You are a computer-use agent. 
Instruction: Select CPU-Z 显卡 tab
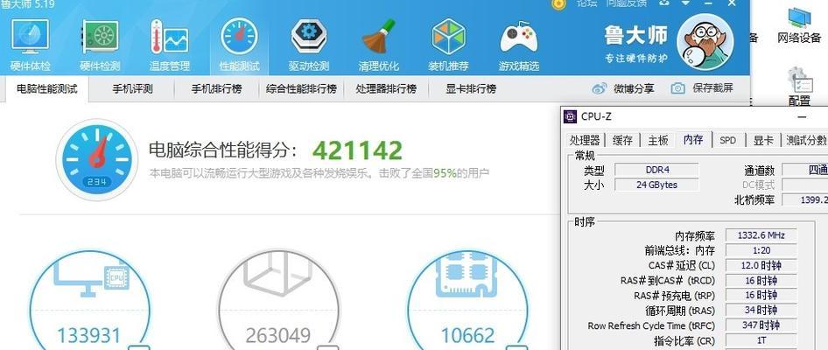coord(763,140)
